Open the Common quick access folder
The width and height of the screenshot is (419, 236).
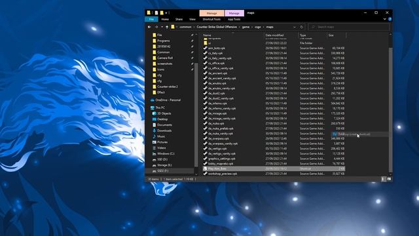[x=163, y=52]
